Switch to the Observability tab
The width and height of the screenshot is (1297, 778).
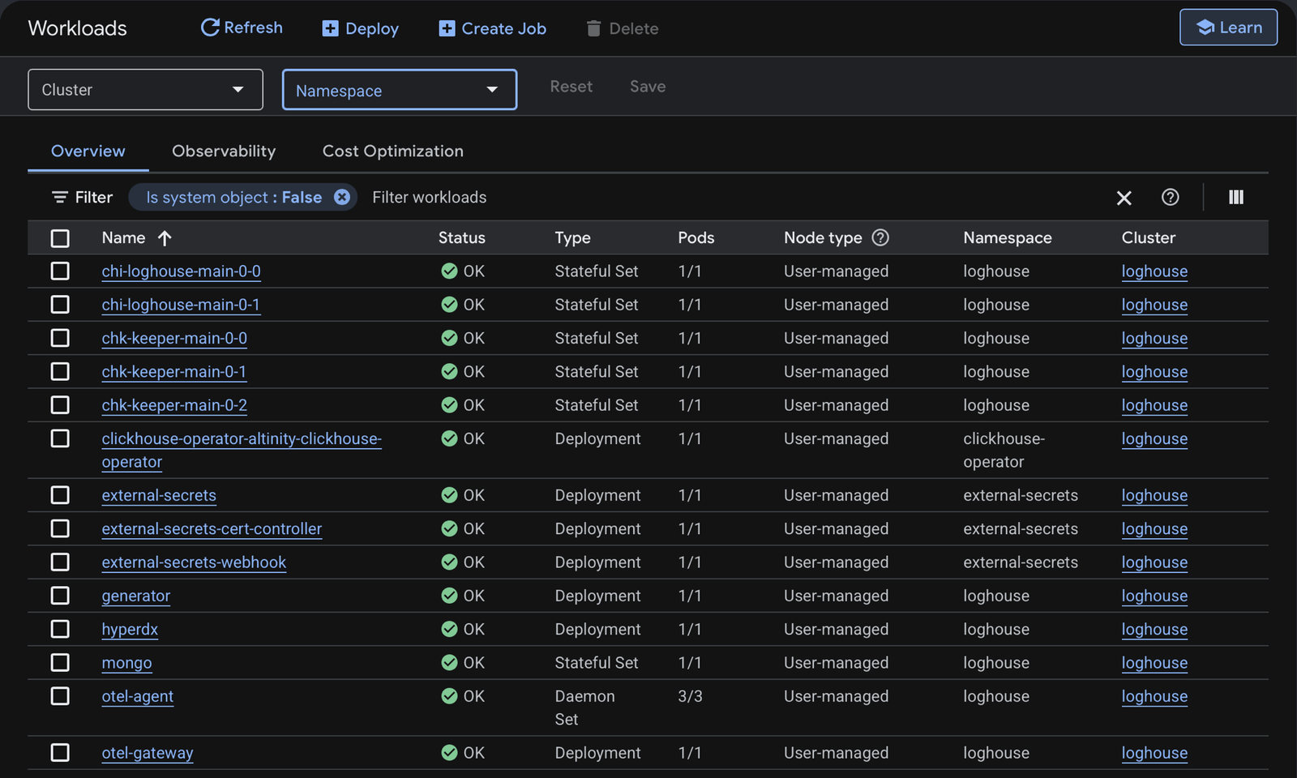pos(224,151)
